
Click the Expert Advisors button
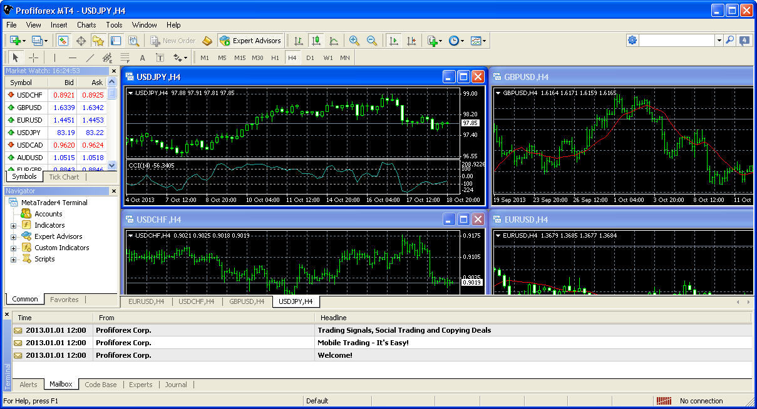point(250,41)
